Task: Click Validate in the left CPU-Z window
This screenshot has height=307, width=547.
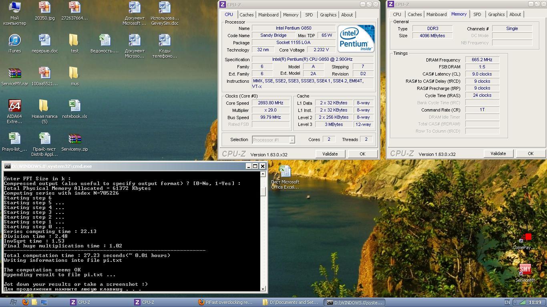Action: click(330, 154)
